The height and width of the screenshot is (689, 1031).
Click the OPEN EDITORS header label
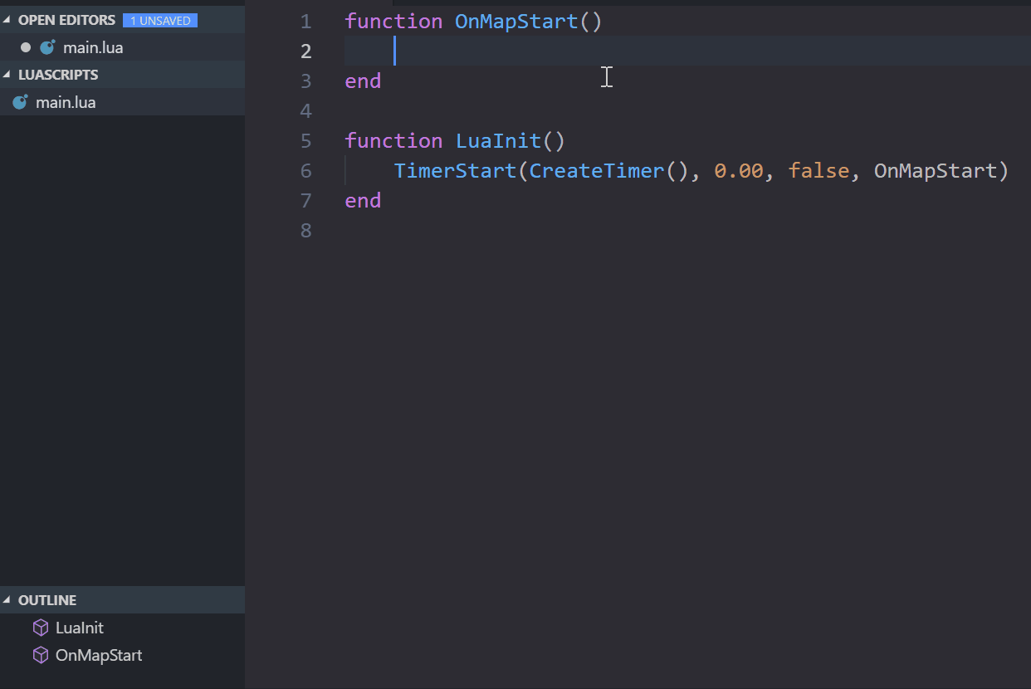coord(66,20)
